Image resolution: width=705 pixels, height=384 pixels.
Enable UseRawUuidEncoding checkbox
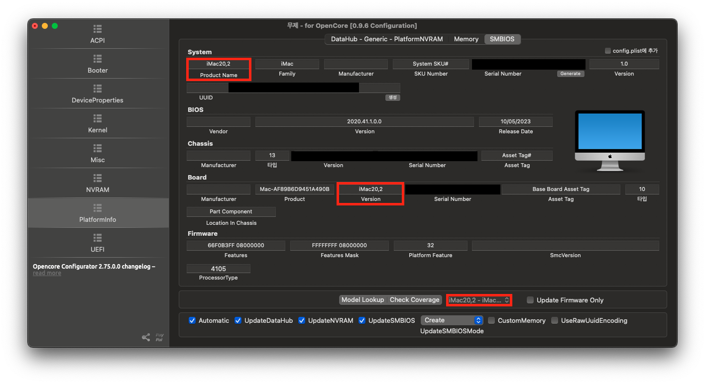pos(555,320)
